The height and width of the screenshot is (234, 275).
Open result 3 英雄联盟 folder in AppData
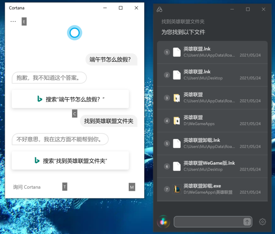(x=212, y=98)
